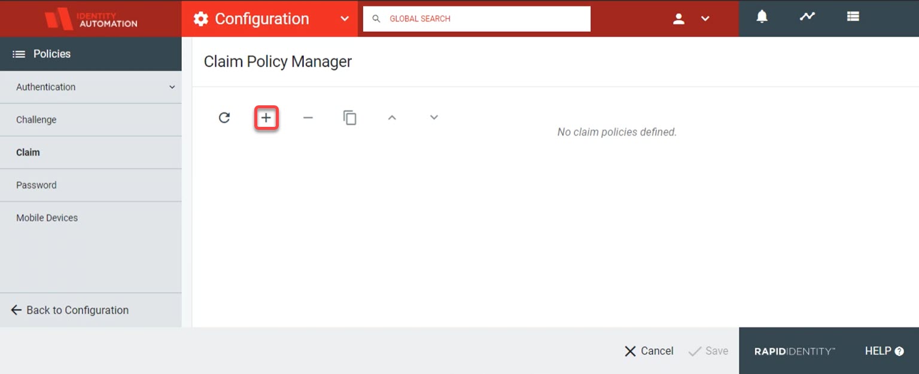Move policy up with chevron

(392, 118)
